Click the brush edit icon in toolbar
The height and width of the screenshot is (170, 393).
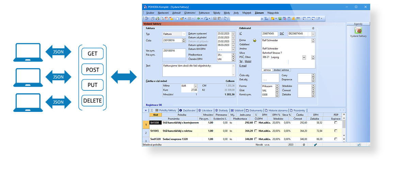pyautogui.click(x=182, y=18)
